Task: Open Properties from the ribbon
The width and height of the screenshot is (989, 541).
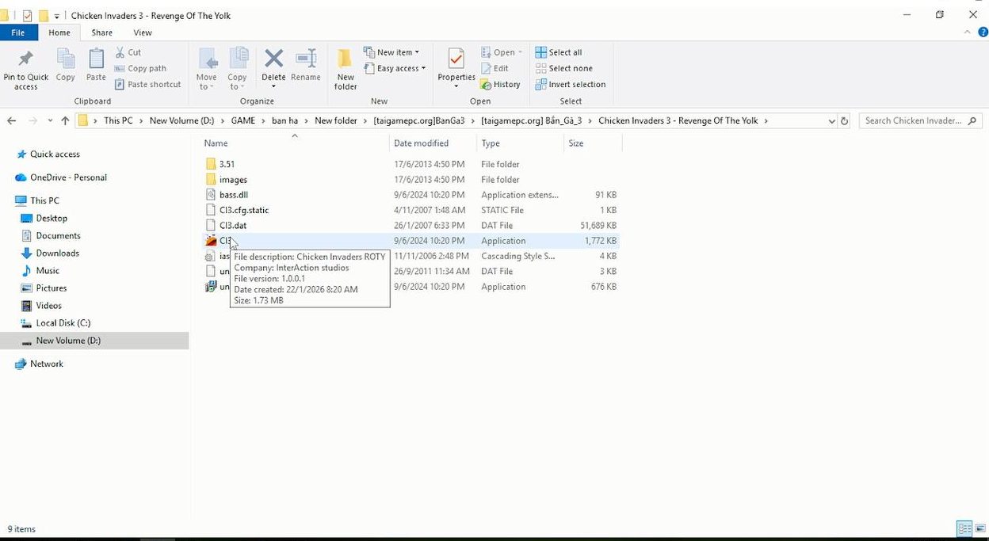Action: tap(456, 60)
